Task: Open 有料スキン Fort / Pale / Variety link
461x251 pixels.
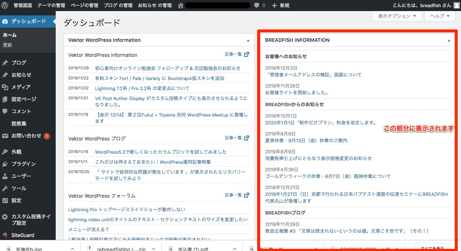Action: coord(160,78)
